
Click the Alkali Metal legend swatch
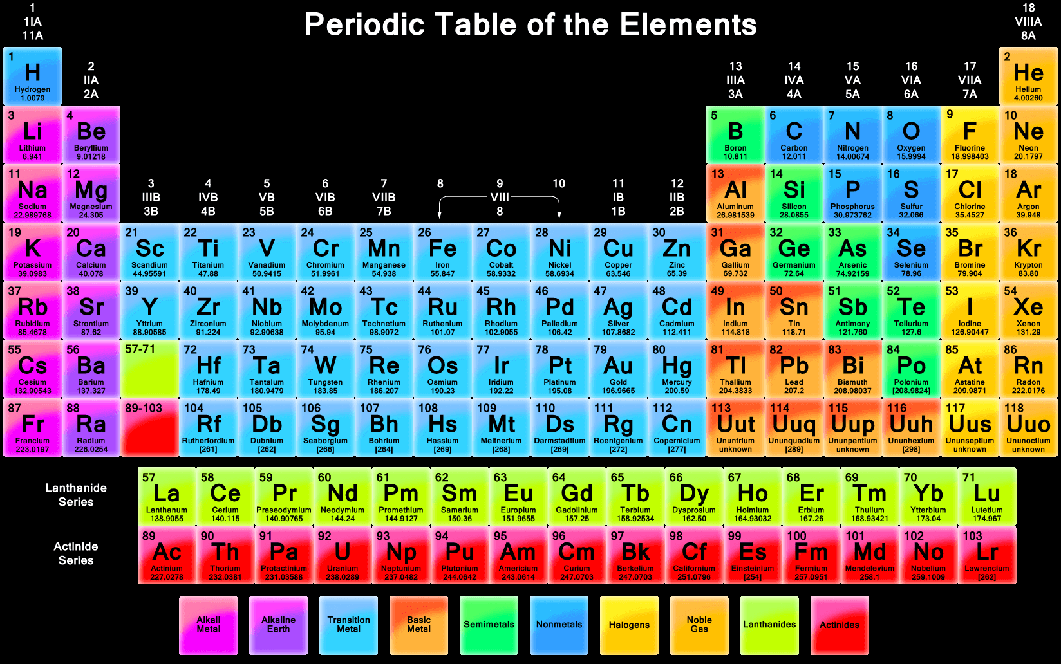point(208,625)
